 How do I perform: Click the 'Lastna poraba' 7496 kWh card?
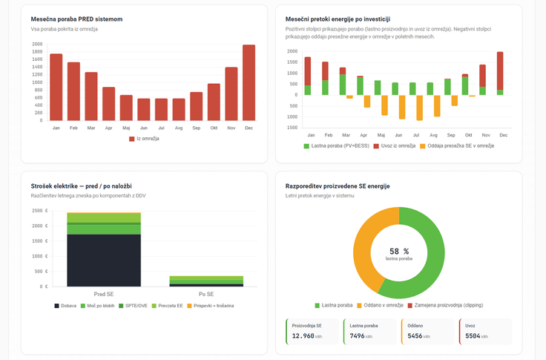coord(369,332)
